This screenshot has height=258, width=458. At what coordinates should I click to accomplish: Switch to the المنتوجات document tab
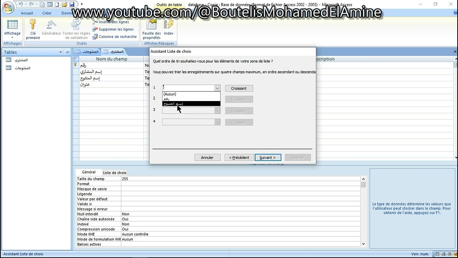87,52
